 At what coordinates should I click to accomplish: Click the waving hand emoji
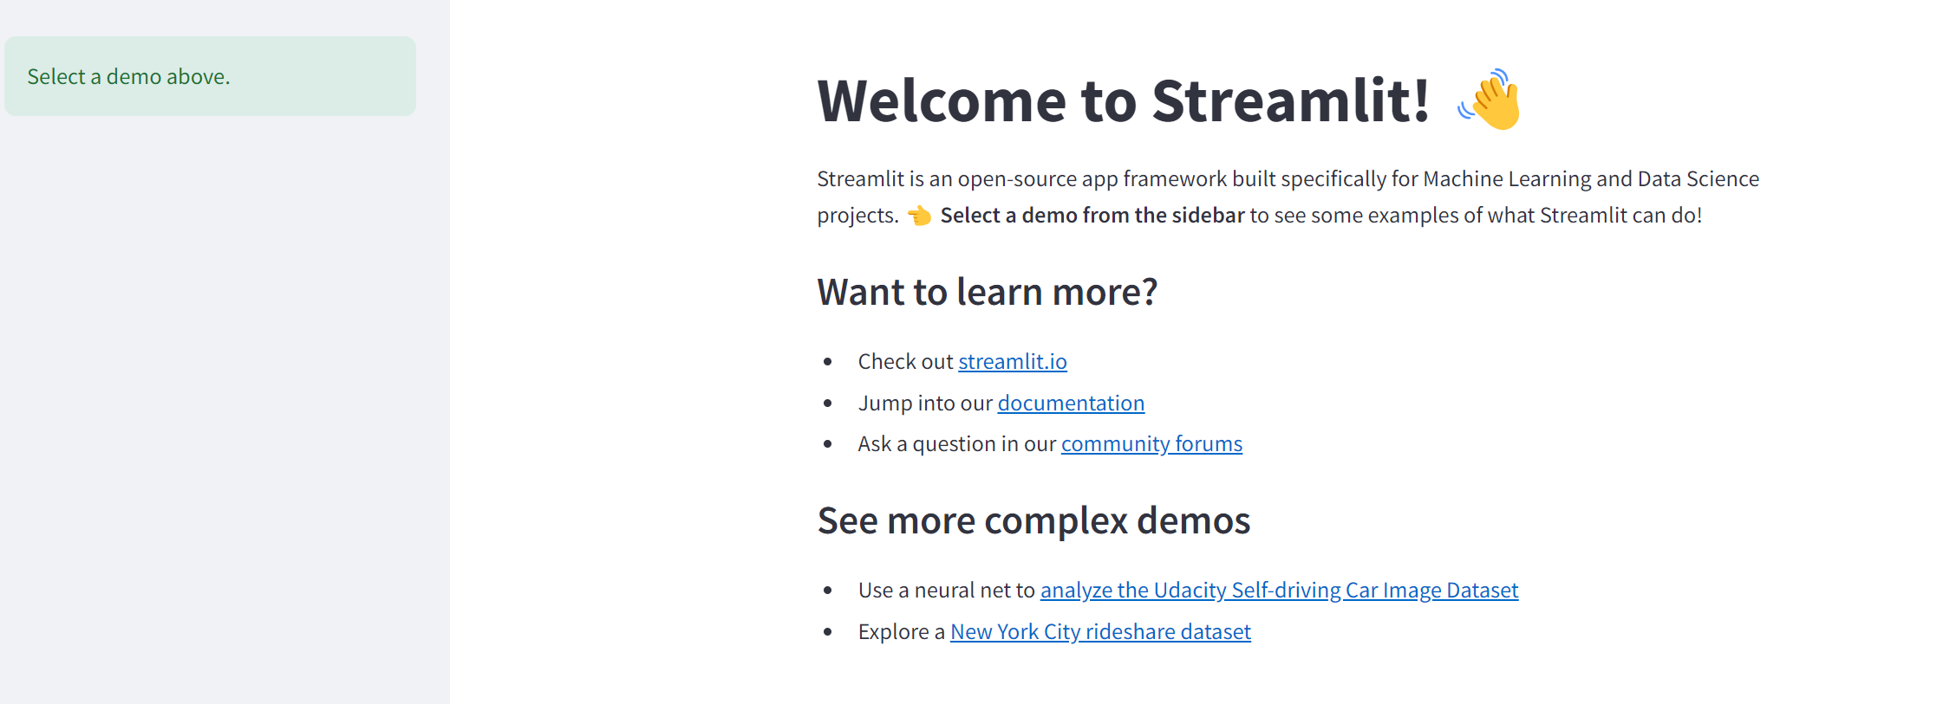[1490, 100]
